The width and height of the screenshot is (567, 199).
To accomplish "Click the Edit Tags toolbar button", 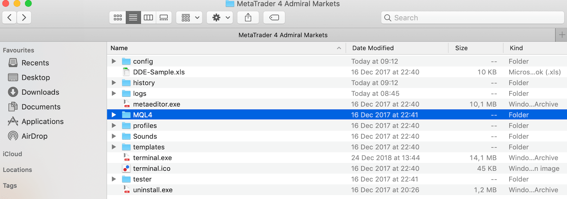I will coord(274,17).
